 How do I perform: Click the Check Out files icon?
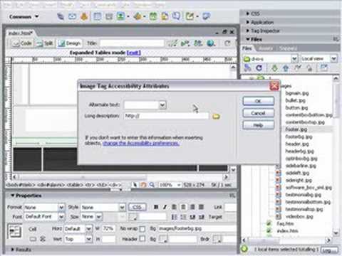298,68
